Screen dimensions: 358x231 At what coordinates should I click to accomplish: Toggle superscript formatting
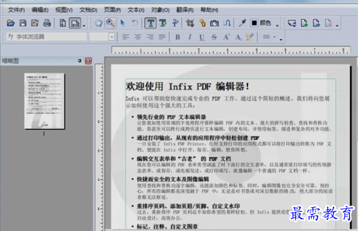point(226,37)
